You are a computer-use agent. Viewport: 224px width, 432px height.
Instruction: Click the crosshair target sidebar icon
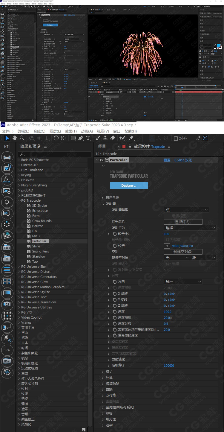[7, 202]
